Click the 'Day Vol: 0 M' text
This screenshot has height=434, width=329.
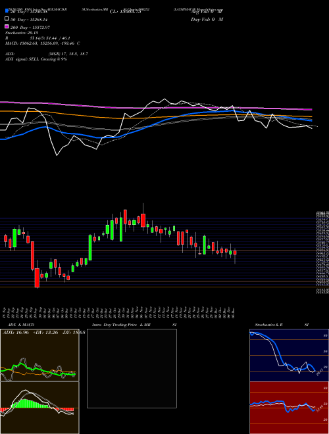(207, 20)
